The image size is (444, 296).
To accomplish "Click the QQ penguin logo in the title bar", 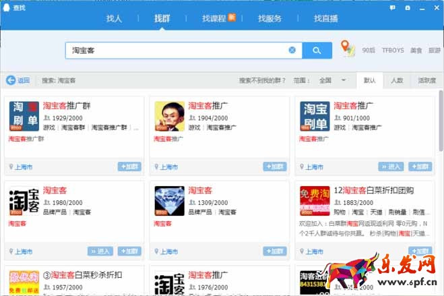I will point(7,5).
